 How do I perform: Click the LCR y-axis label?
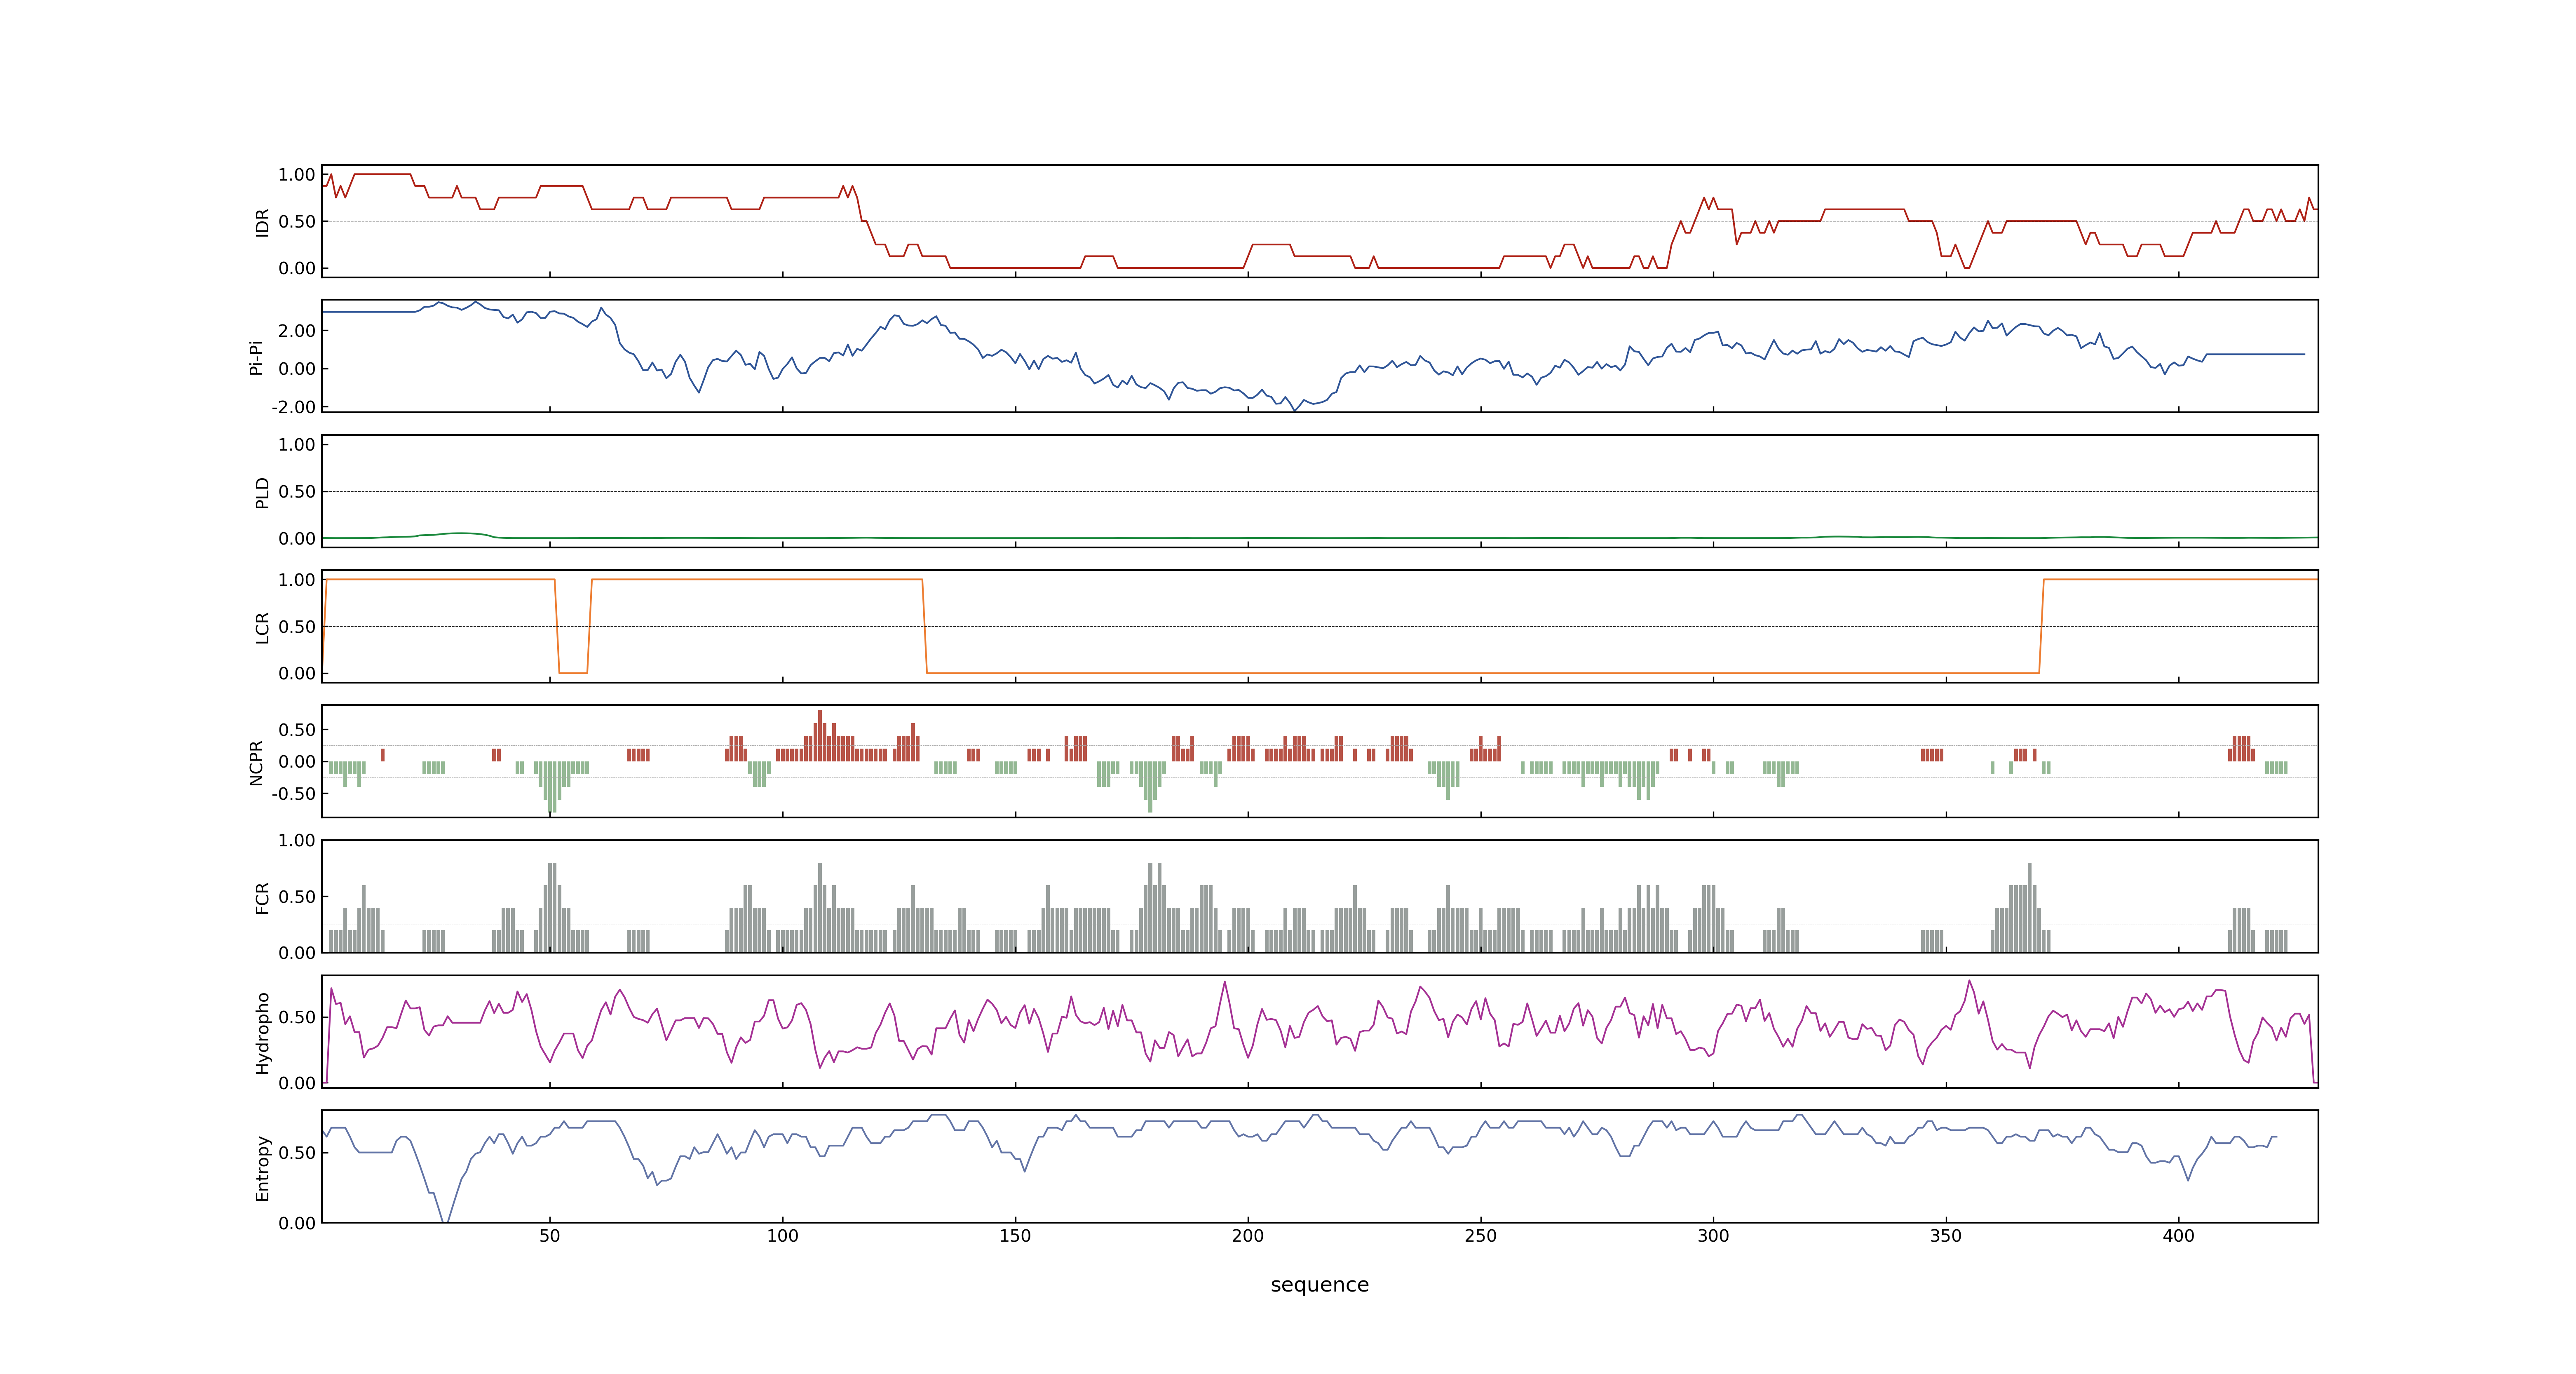(262, 627)
